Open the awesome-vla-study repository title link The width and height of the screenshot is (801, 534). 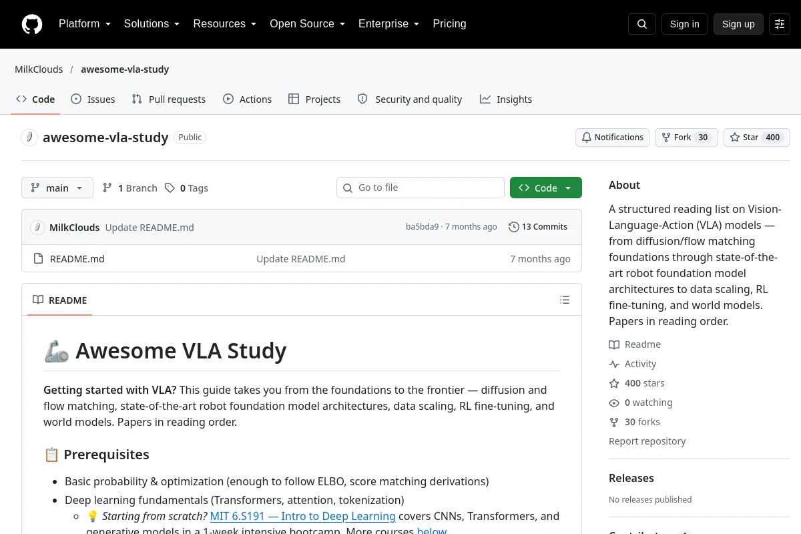coord(105,138)
